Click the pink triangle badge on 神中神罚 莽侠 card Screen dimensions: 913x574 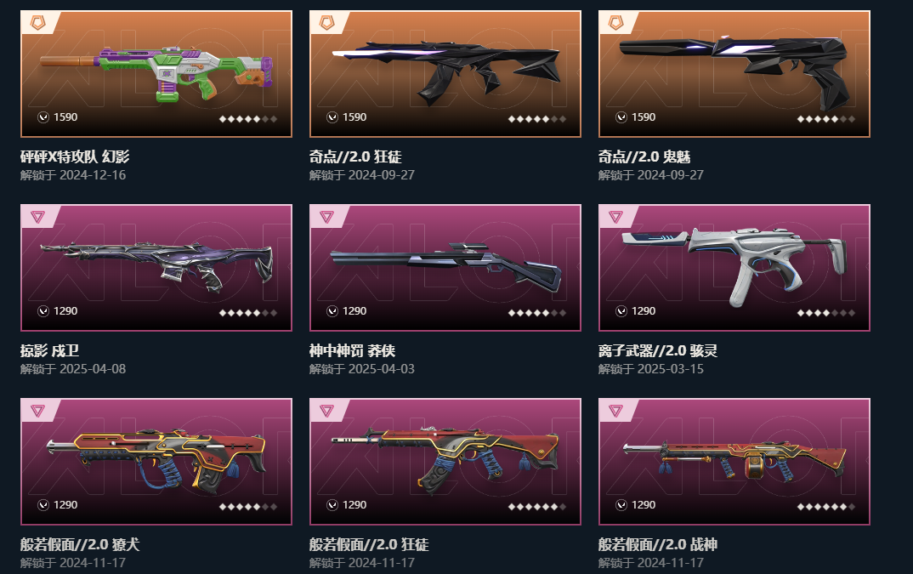tap(326, 217)
